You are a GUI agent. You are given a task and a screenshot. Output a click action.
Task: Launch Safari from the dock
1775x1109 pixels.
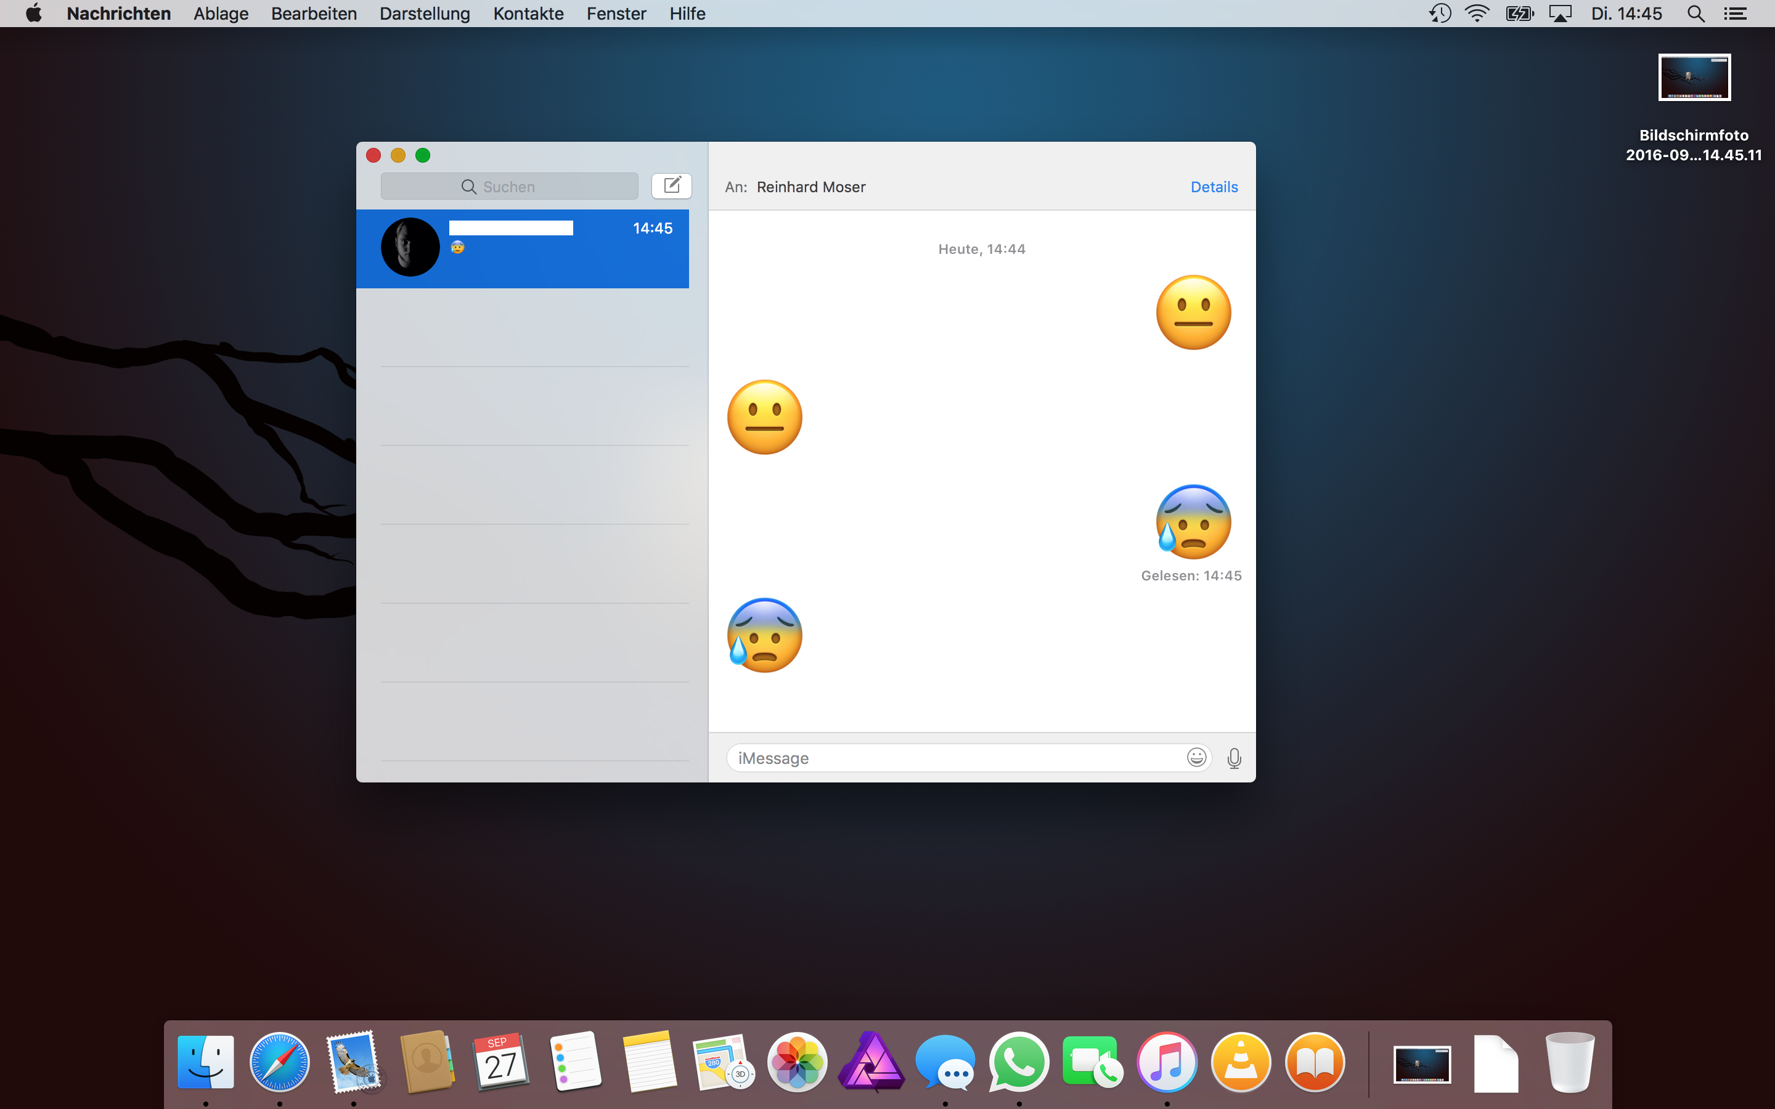tap(279, 1063)
